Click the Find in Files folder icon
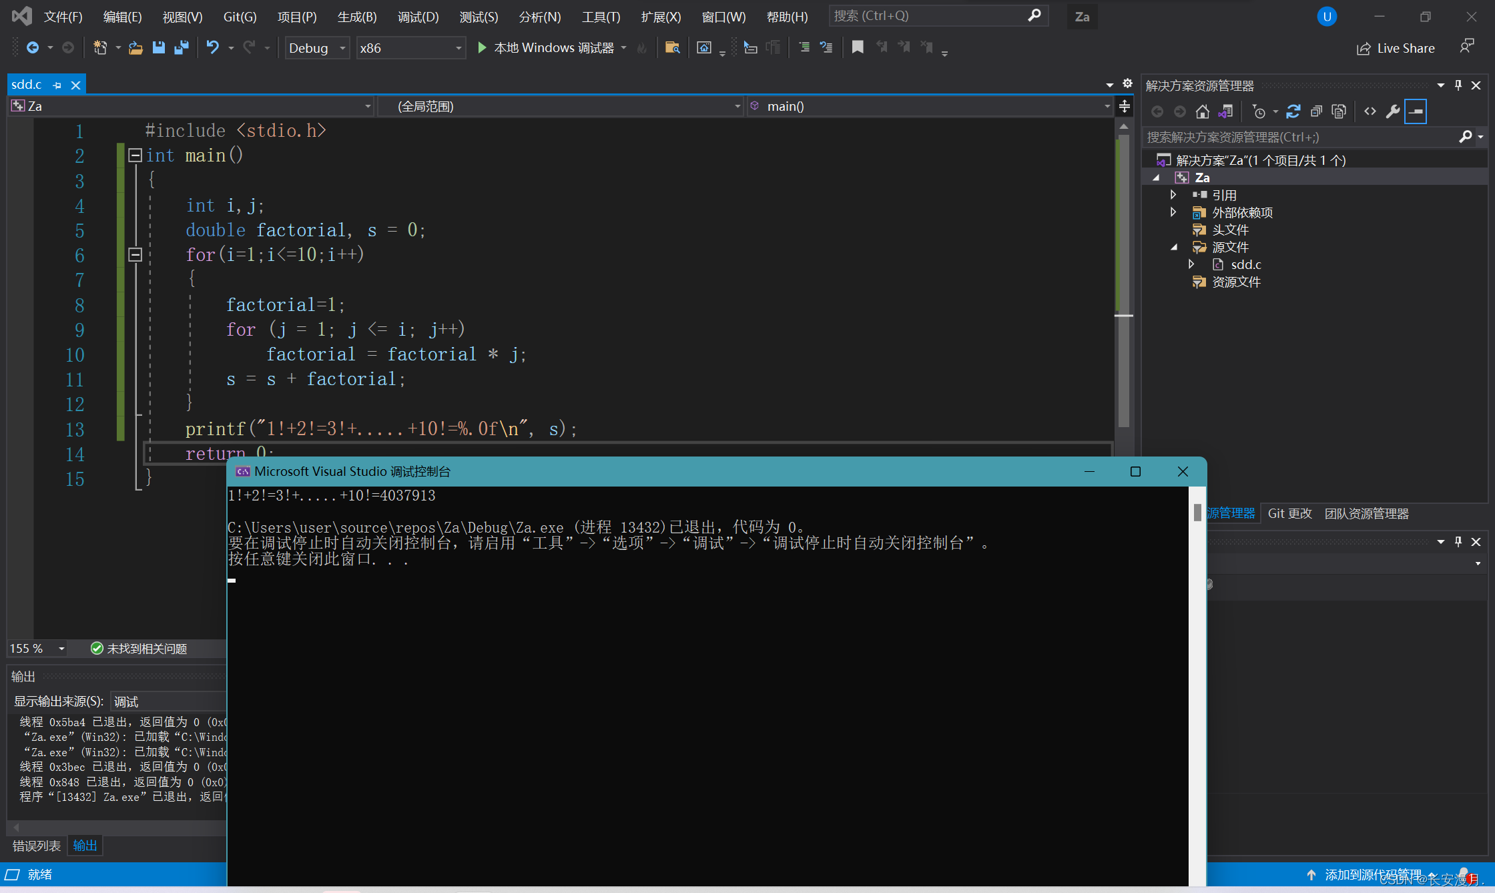 pyautogui.click(x=672, y=47)
